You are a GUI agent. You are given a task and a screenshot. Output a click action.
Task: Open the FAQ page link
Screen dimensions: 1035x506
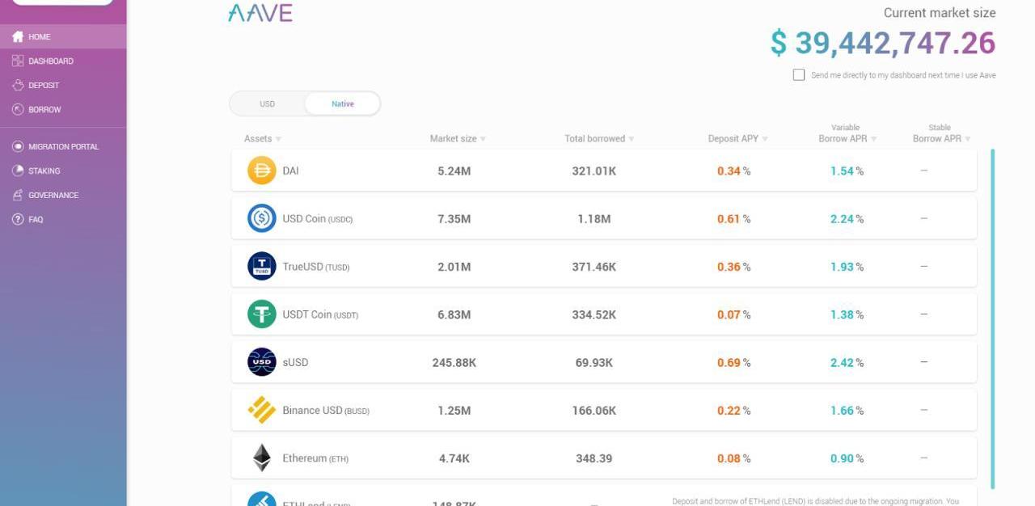click(36, 219)
